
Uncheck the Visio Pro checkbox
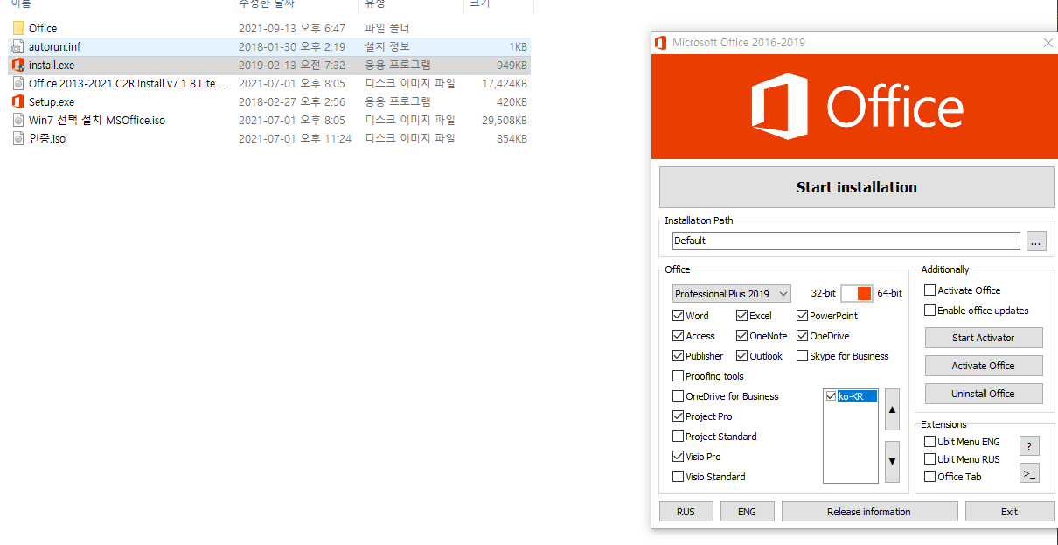(679, 457)
